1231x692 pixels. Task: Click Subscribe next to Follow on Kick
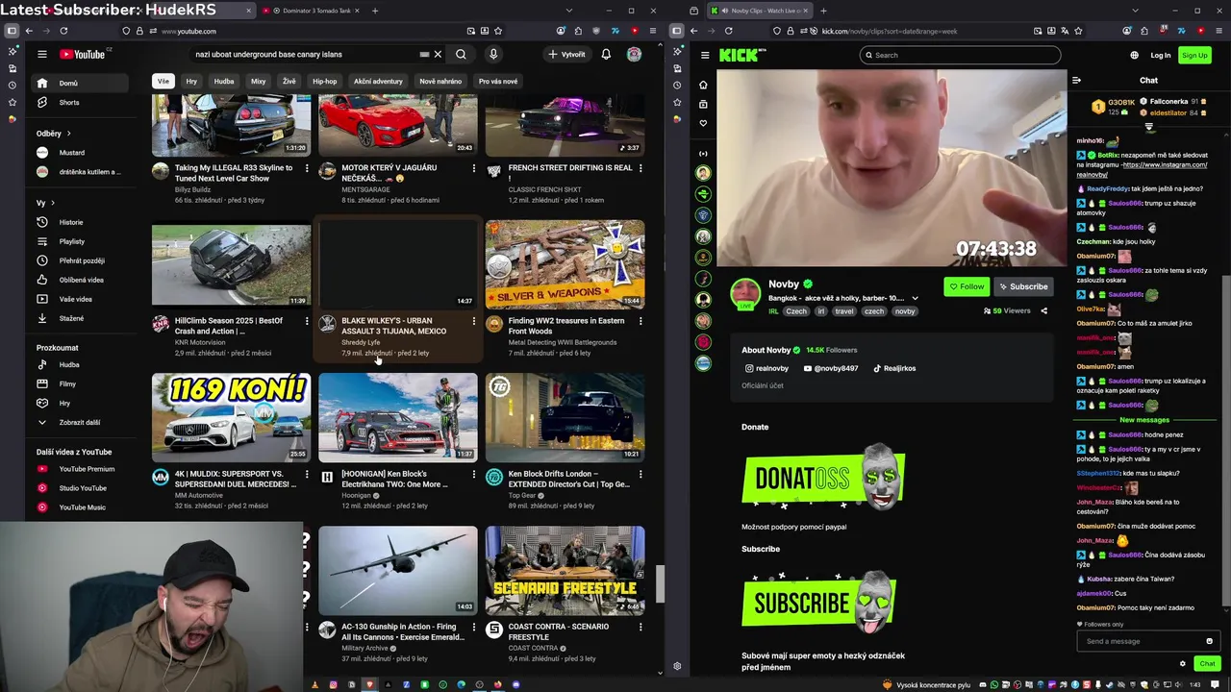pos(1023,286)
